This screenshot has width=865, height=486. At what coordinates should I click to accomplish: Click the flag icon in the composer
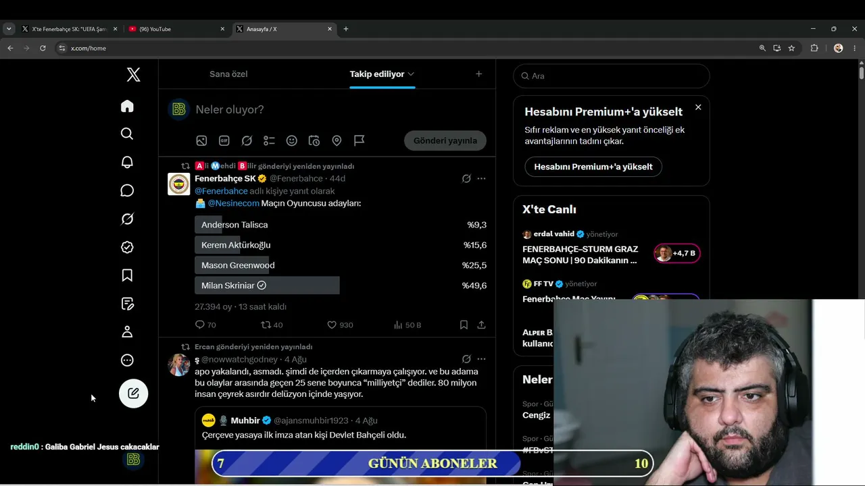pos(360,140)
